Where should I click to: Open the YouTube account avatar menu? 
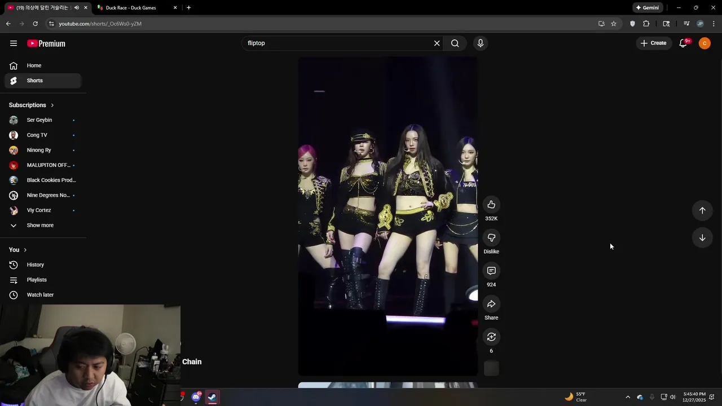coord(705,43)
